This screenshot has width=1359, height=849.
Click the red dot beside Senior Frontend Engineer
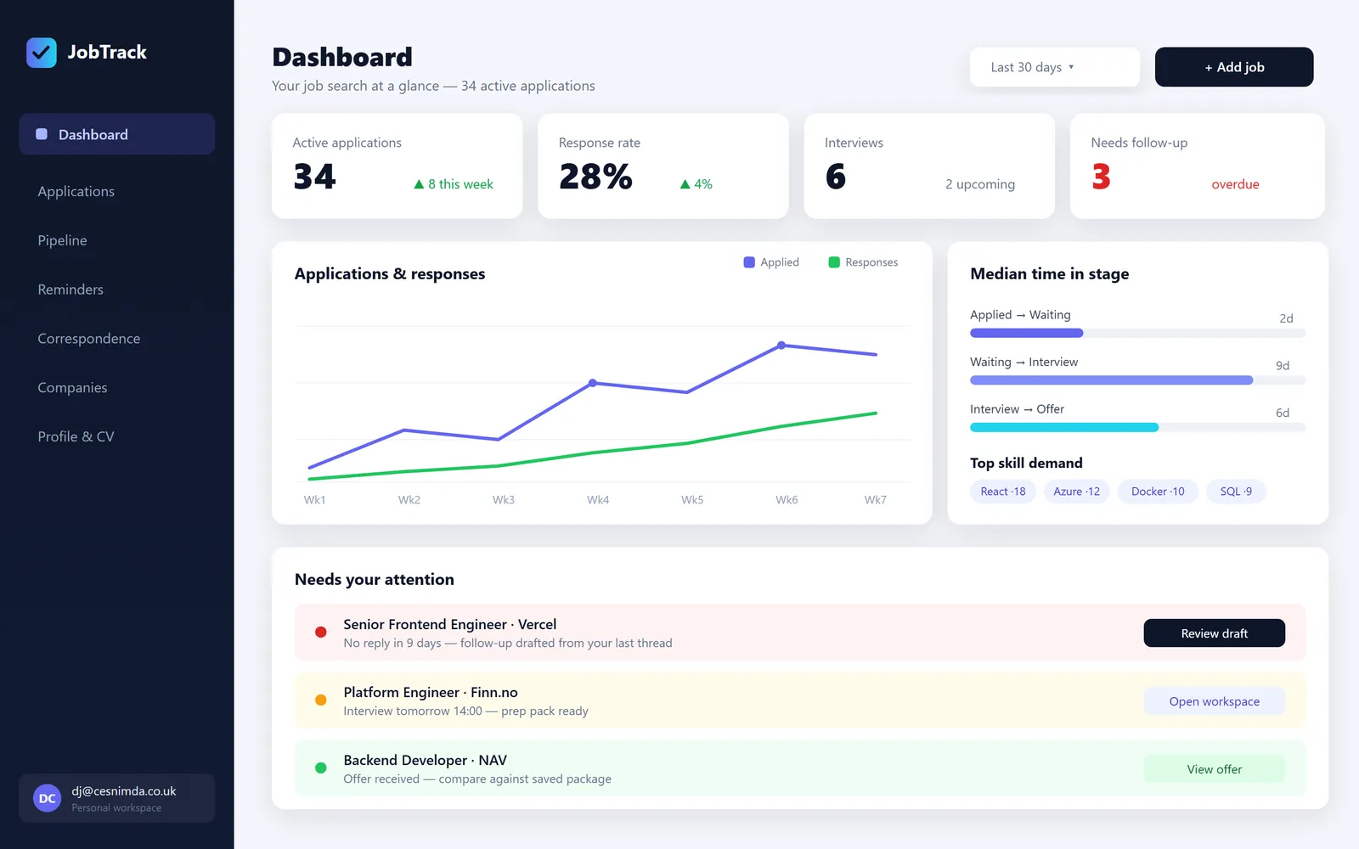click(321, 632)
